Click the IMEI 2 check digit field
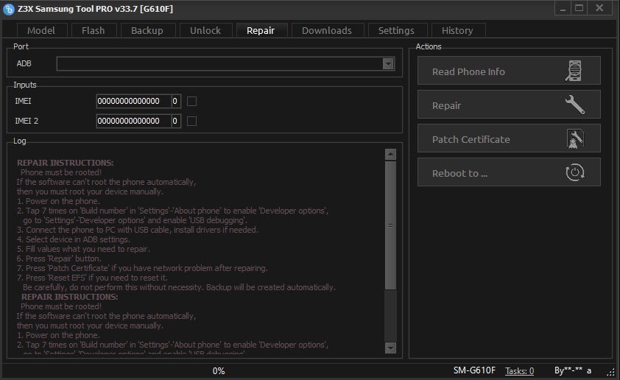Image resolution: width=620 pixels, height=380 pixels. [176, 121]
